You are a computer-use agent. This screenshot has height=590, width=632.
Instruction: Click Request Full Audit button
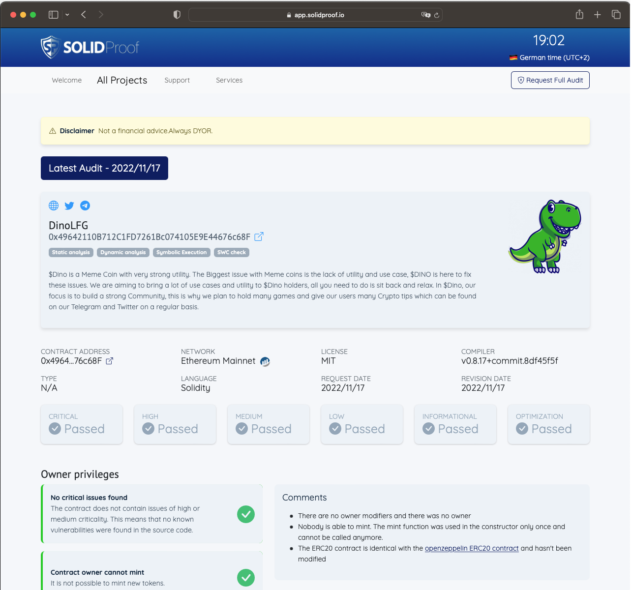tap(550, 80)
